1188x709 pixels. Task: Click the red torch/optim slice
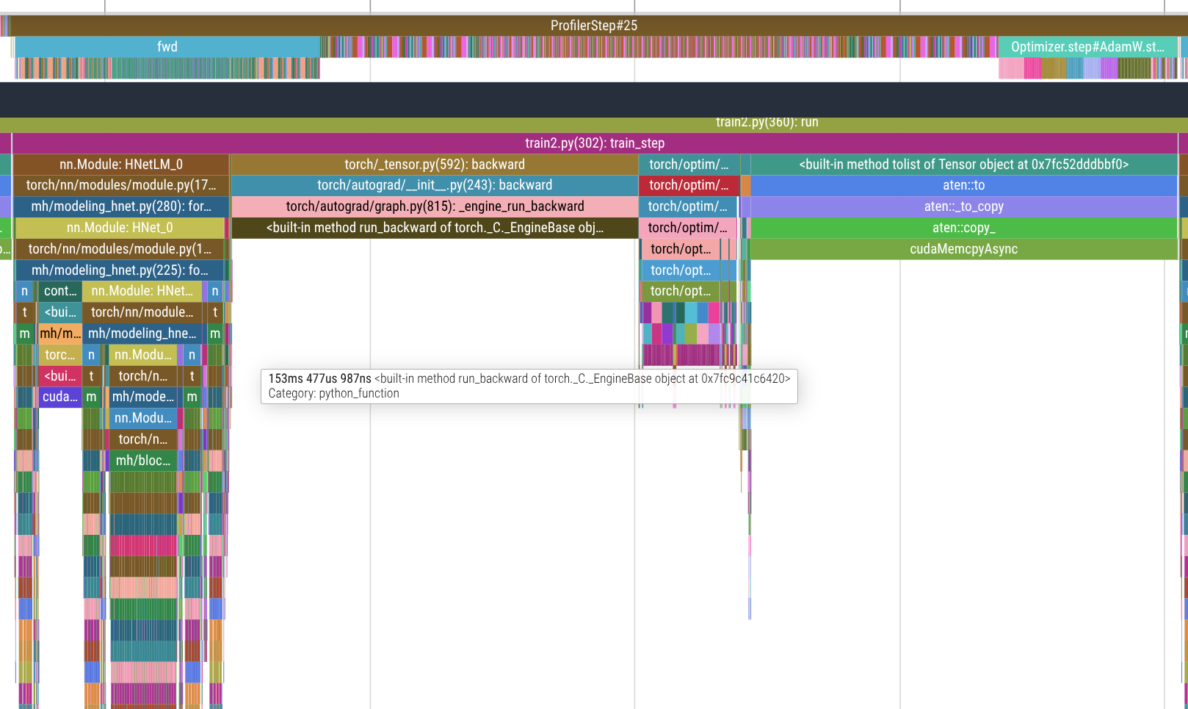pos(688,185)
